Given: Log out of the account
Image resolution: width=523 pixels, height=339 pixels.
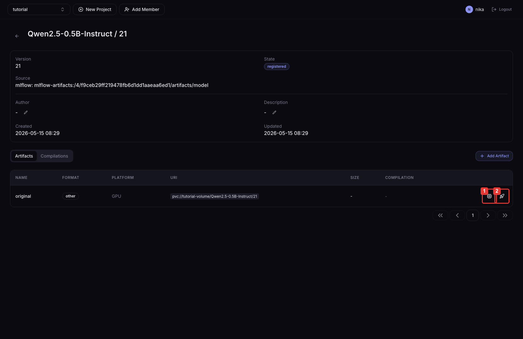Looking at the screenshot, I should (502, 9).
